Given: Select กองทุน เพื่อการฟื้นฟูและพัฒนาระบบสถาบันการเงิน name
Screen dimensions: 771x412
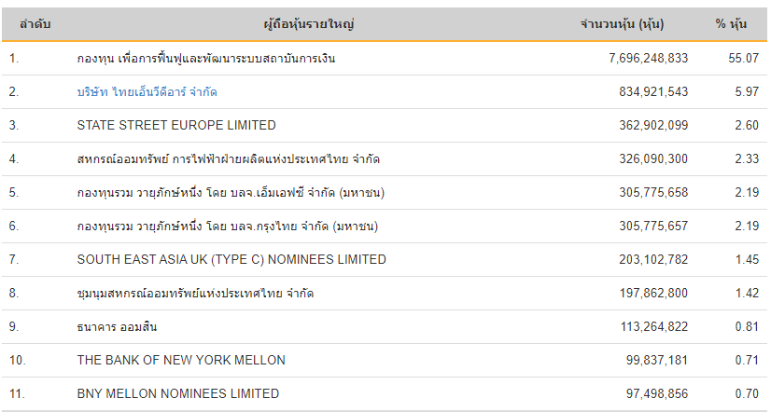Looking at the screenshot, I should click(206, 59).
